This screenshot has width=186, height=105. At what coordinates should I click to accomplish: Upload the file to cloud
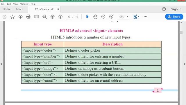[x=21, y=17]
